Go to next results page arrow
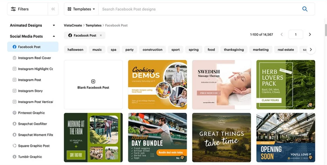Viewport: 327px width, 165px height. click(x=310, y=34)
